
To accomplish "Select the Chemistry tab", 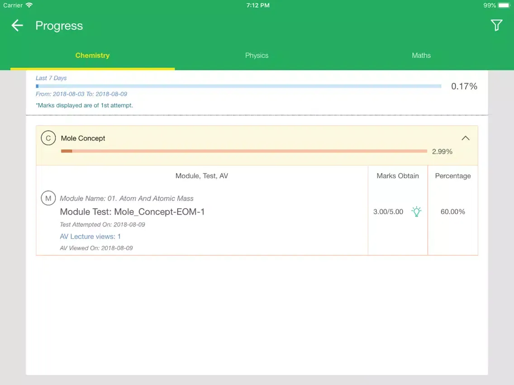I will click(92, 55).
